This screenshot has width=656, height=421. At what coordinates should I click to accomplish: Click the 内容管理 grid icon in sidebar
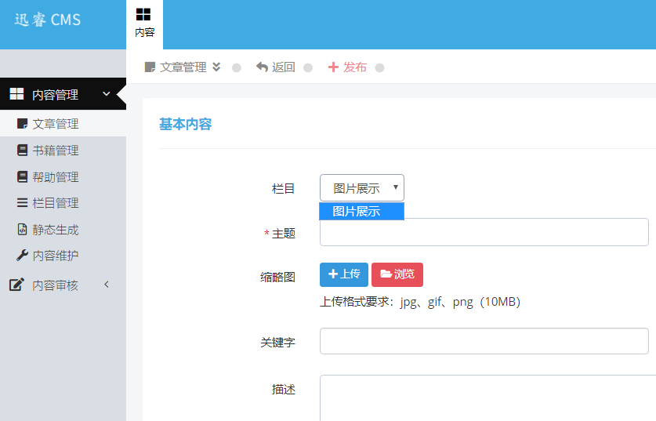click(16, 94)
